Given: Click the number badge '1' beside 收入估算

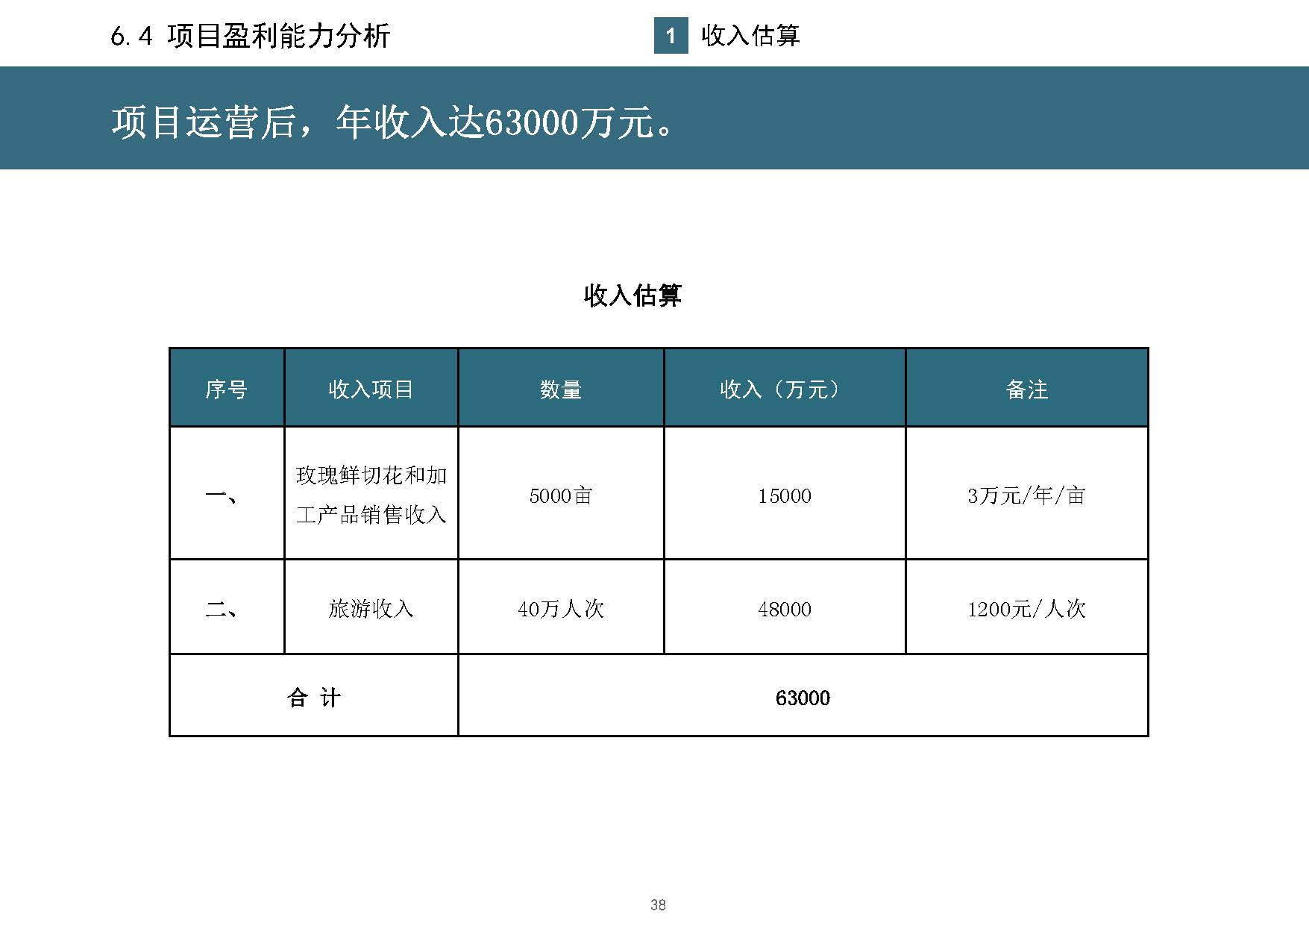Looking at the screenshot, I should pyautogui.click(x=671, y=36).
